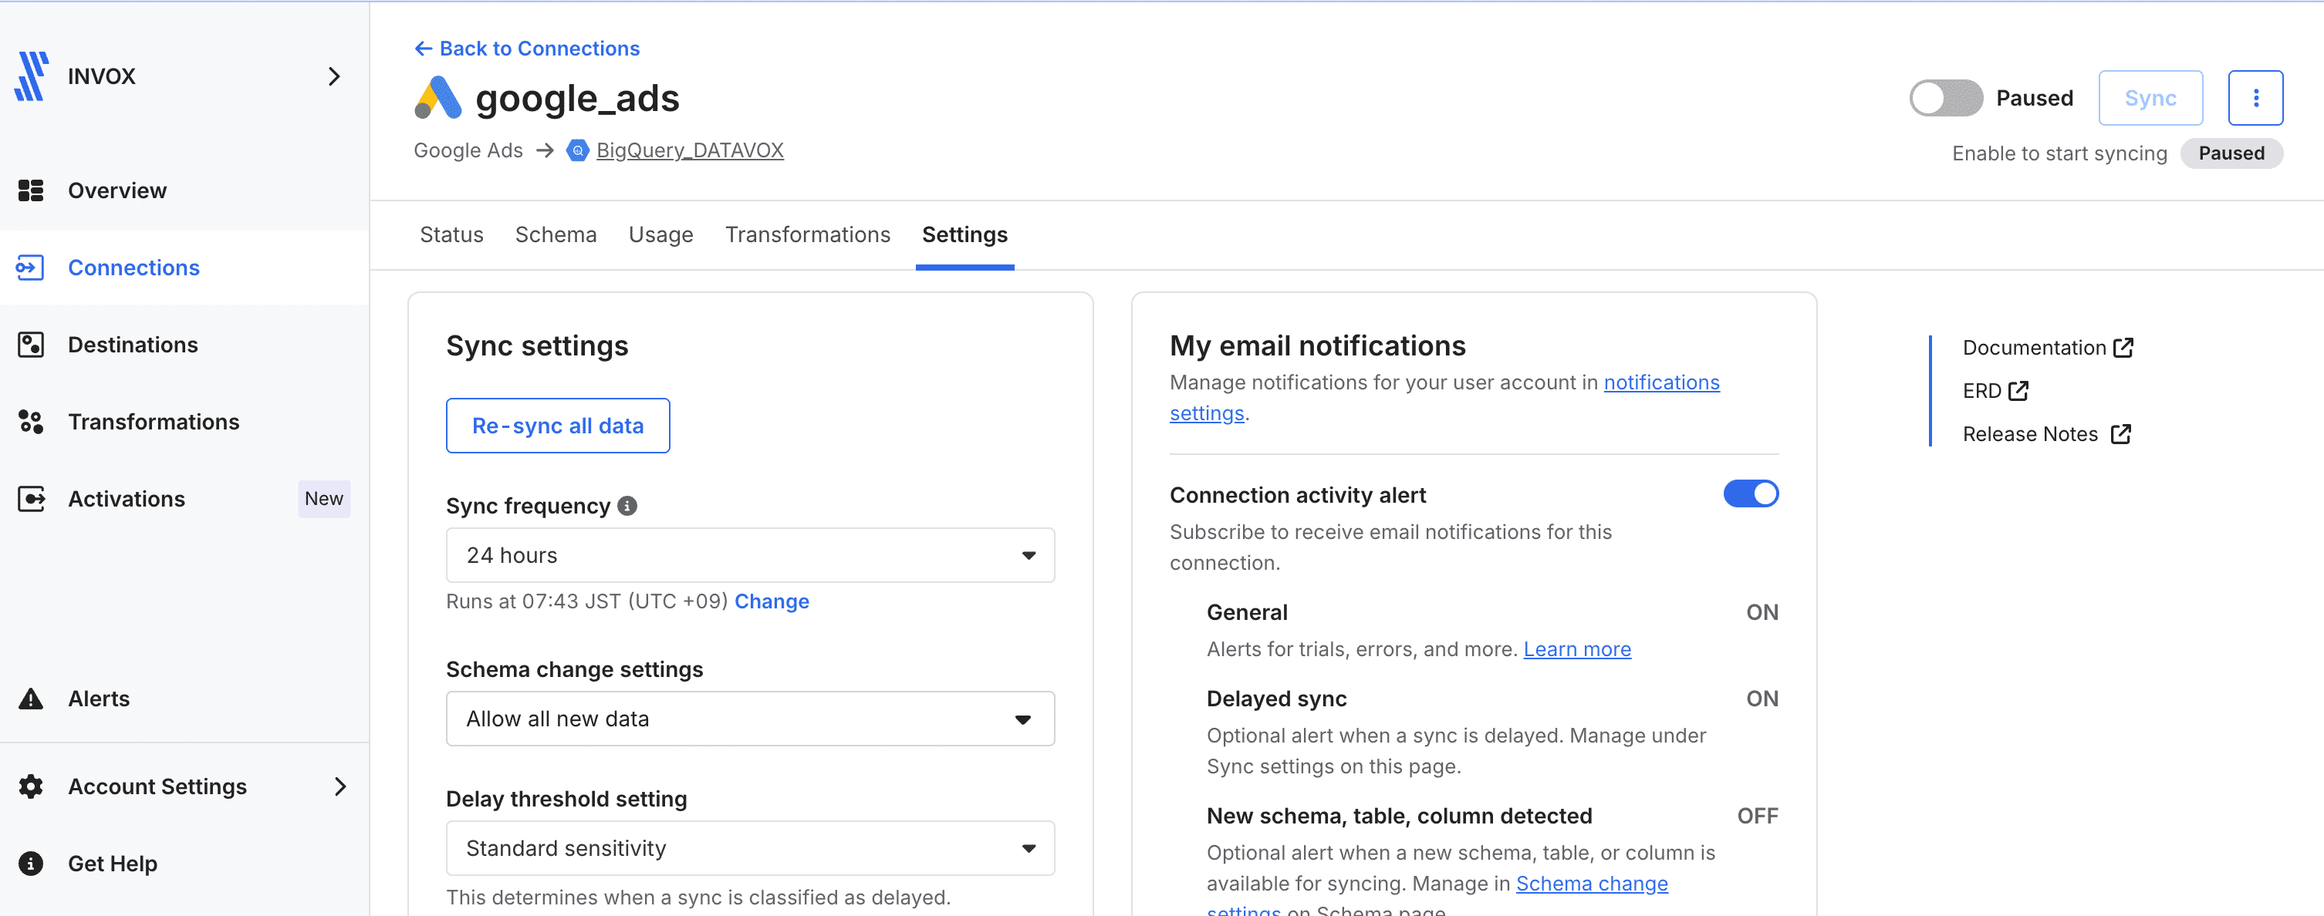
Task: Open the three-dot more options menu
Action: tap(2255, 97)
